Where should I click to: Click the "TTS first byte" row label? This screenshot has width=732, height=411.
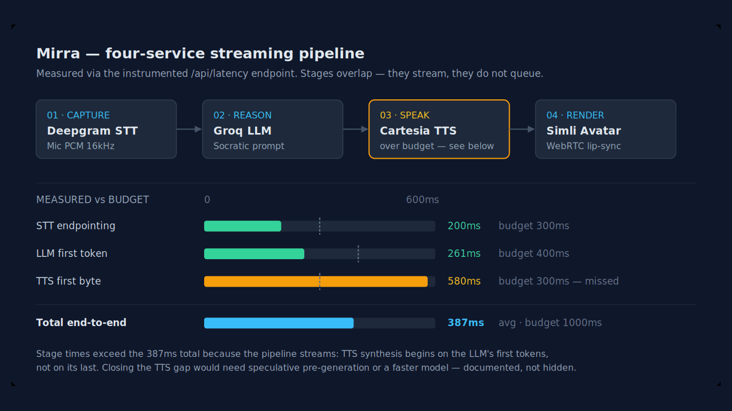68,281
